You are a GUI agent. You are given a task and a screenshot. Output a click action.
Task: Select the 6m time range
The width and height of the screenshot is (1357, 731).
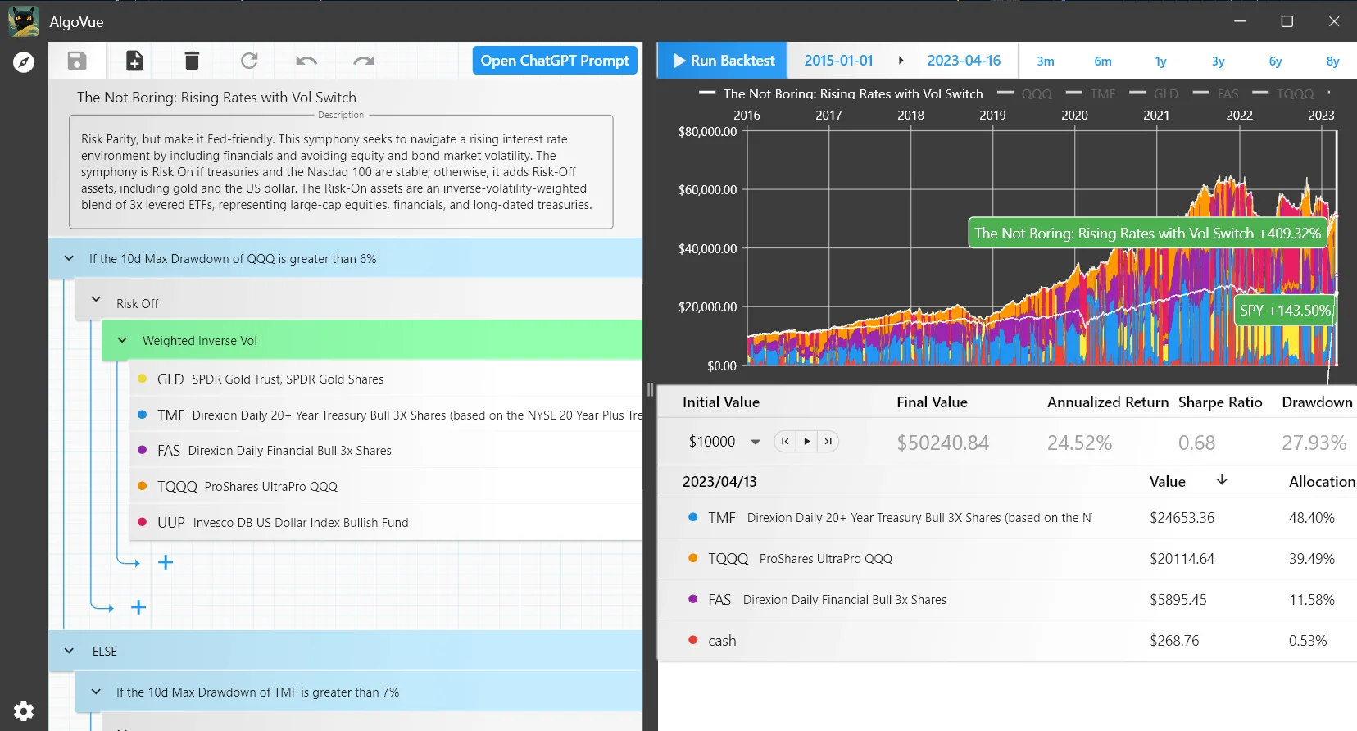pos(1103,61)
